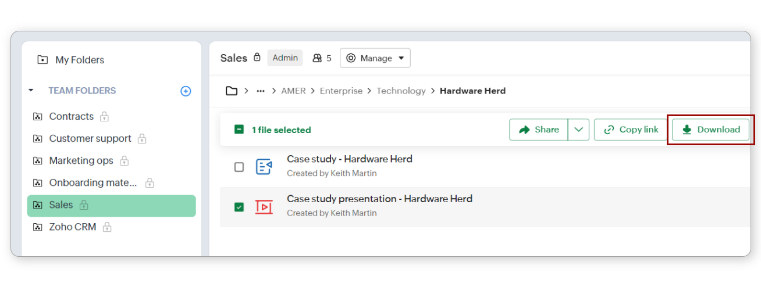Toggle the select-all checkbox beside 1 file selected
This screenshot has width=761, height=287.
pyautogui.click(x=239, y=130)
